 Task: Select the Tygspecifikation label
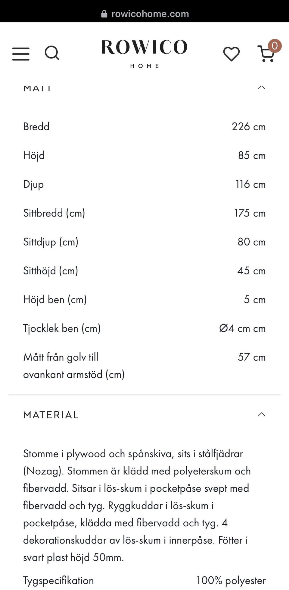(x=59, y=580)
